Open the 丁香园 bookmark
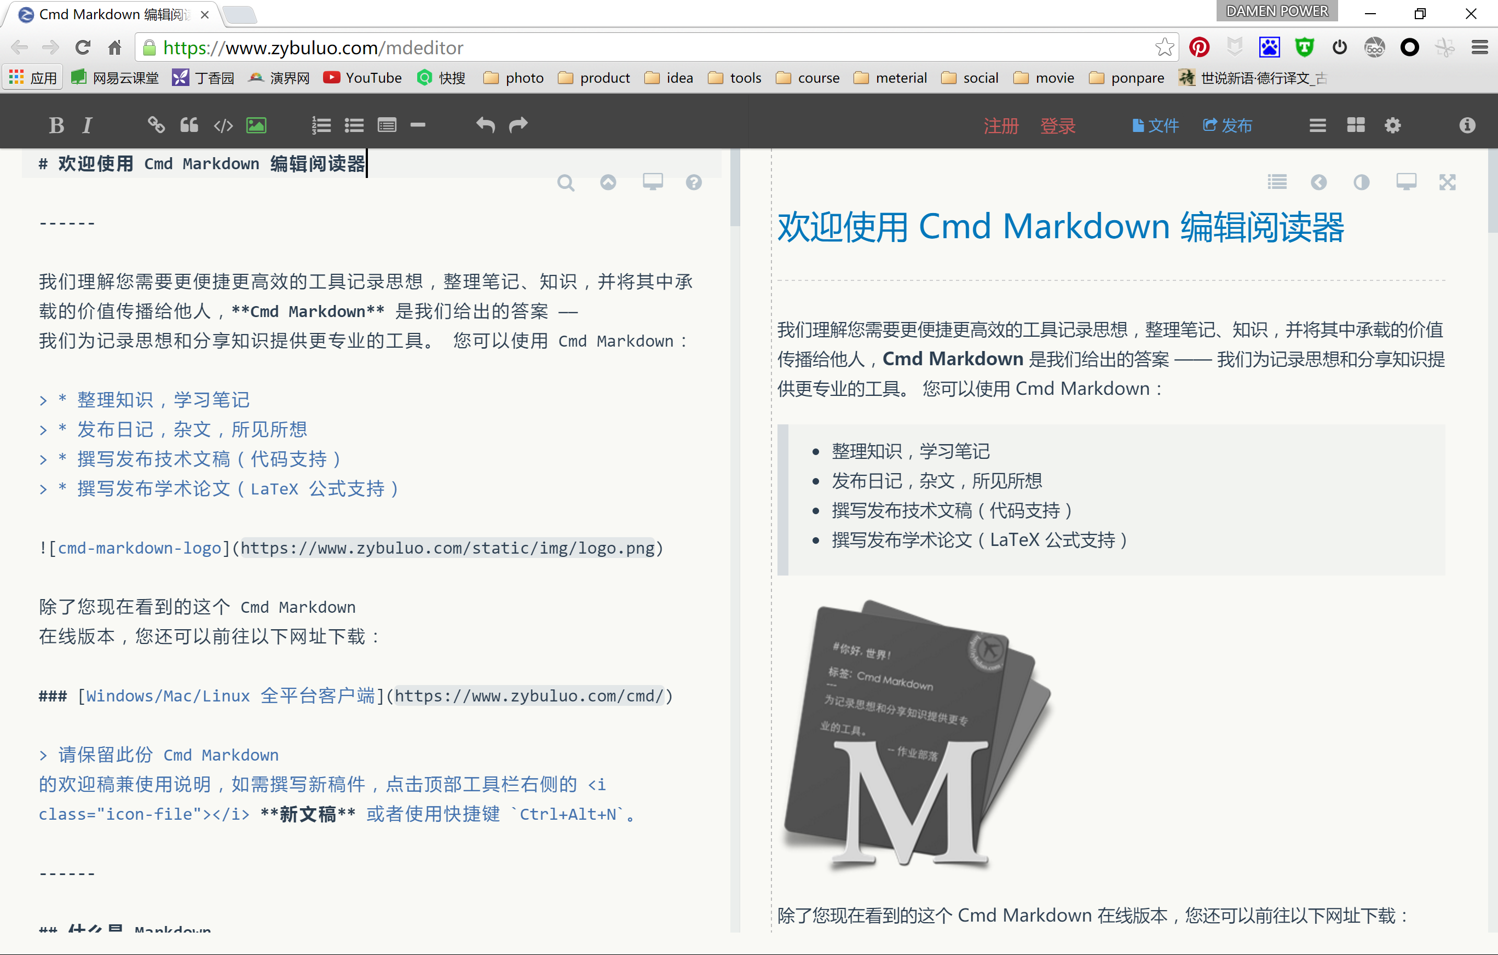Image resolution: width=1498 pixels, height=955 pixels. point(204,78)
